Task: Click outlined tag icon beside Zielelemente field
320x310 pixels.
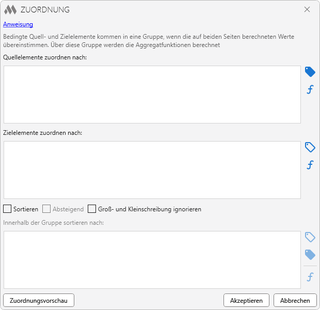Action: [310, 147]
